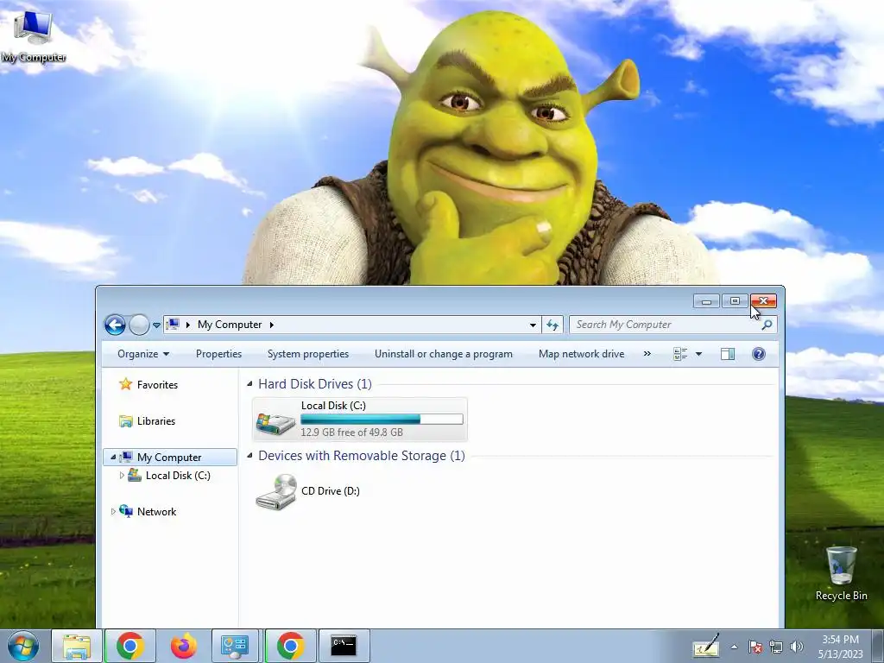Open the view options dropdown arrow
The height and width of the screenshot is (663, 884).
coord(698,354)
